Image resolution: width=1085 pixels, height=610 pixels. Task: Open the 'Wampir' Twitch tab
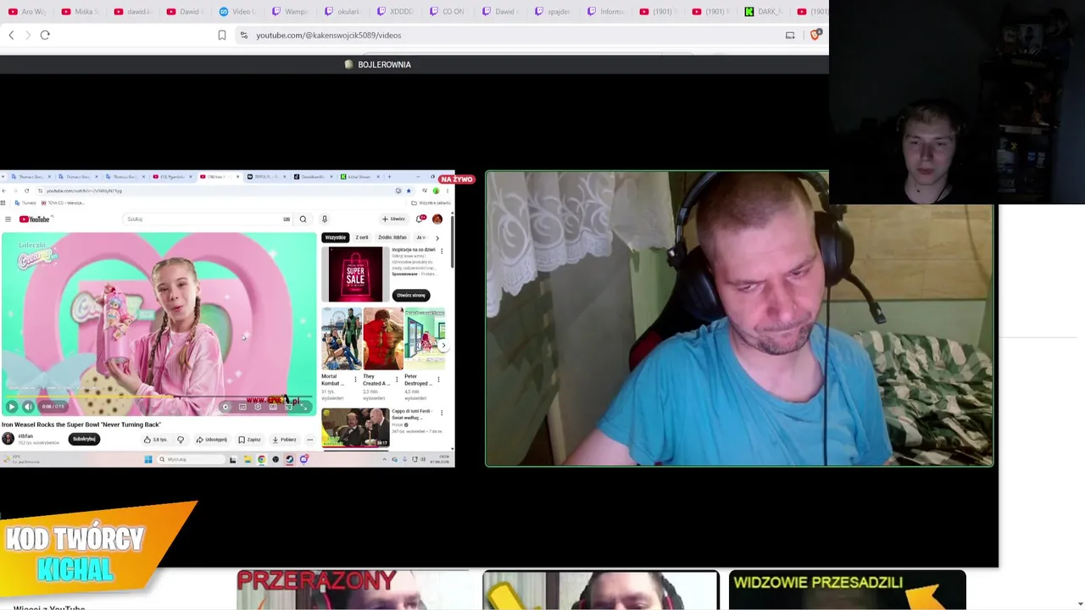tap(289, 12)
